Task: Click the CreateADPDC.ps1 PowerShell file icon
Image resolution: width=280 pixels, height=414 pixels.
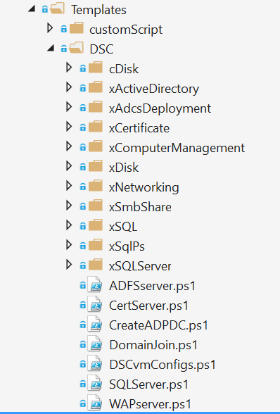Action: tap(95, 324)
